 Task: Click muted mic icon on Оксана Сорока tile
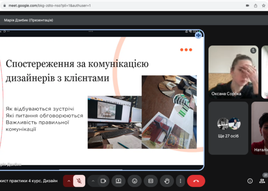pyautogui.click(x=253, y=50)
